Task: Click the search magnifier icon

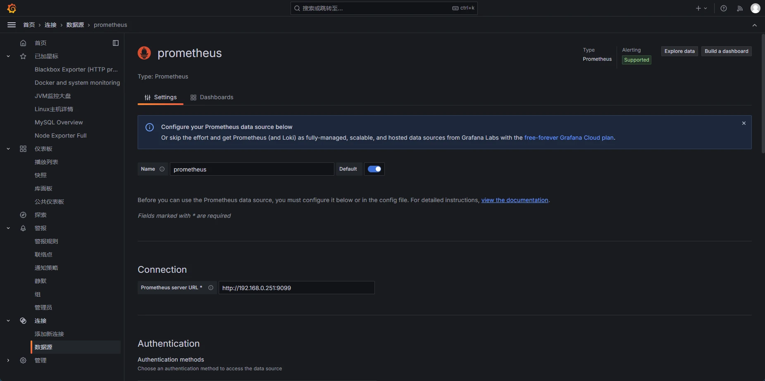Action: (297, 8)
